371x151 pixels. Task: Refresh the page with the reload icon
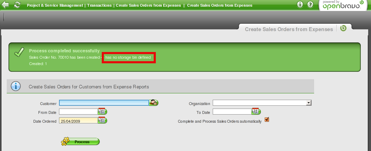[x=17, y=5]
